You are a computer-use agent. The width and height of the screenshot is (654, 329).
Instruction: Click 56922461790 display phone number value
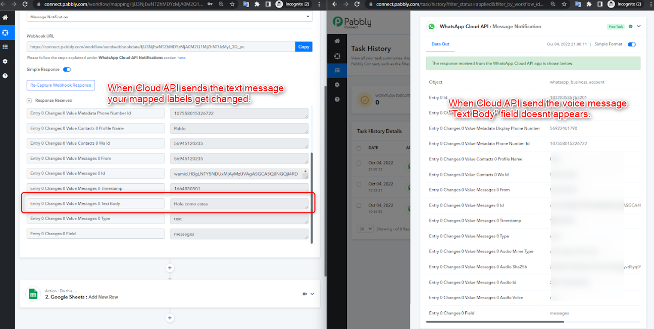[563, 128]
